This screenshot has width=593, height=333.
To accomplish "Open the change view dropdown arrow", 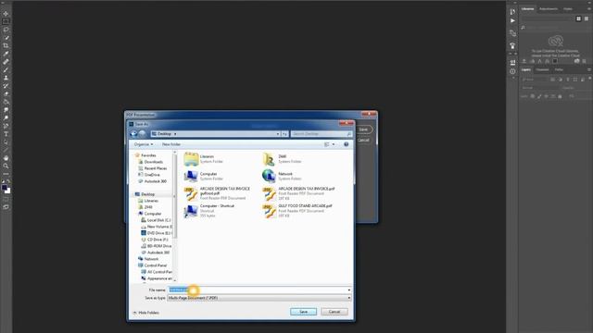I will click(x=334, y=144).
